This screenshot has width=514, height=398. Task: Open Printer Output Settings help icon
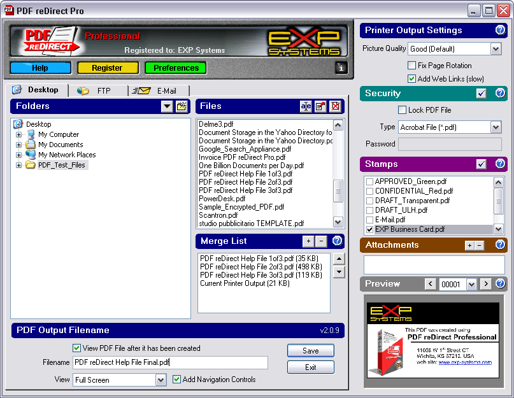pyautogui.click(x=500, y=30)
